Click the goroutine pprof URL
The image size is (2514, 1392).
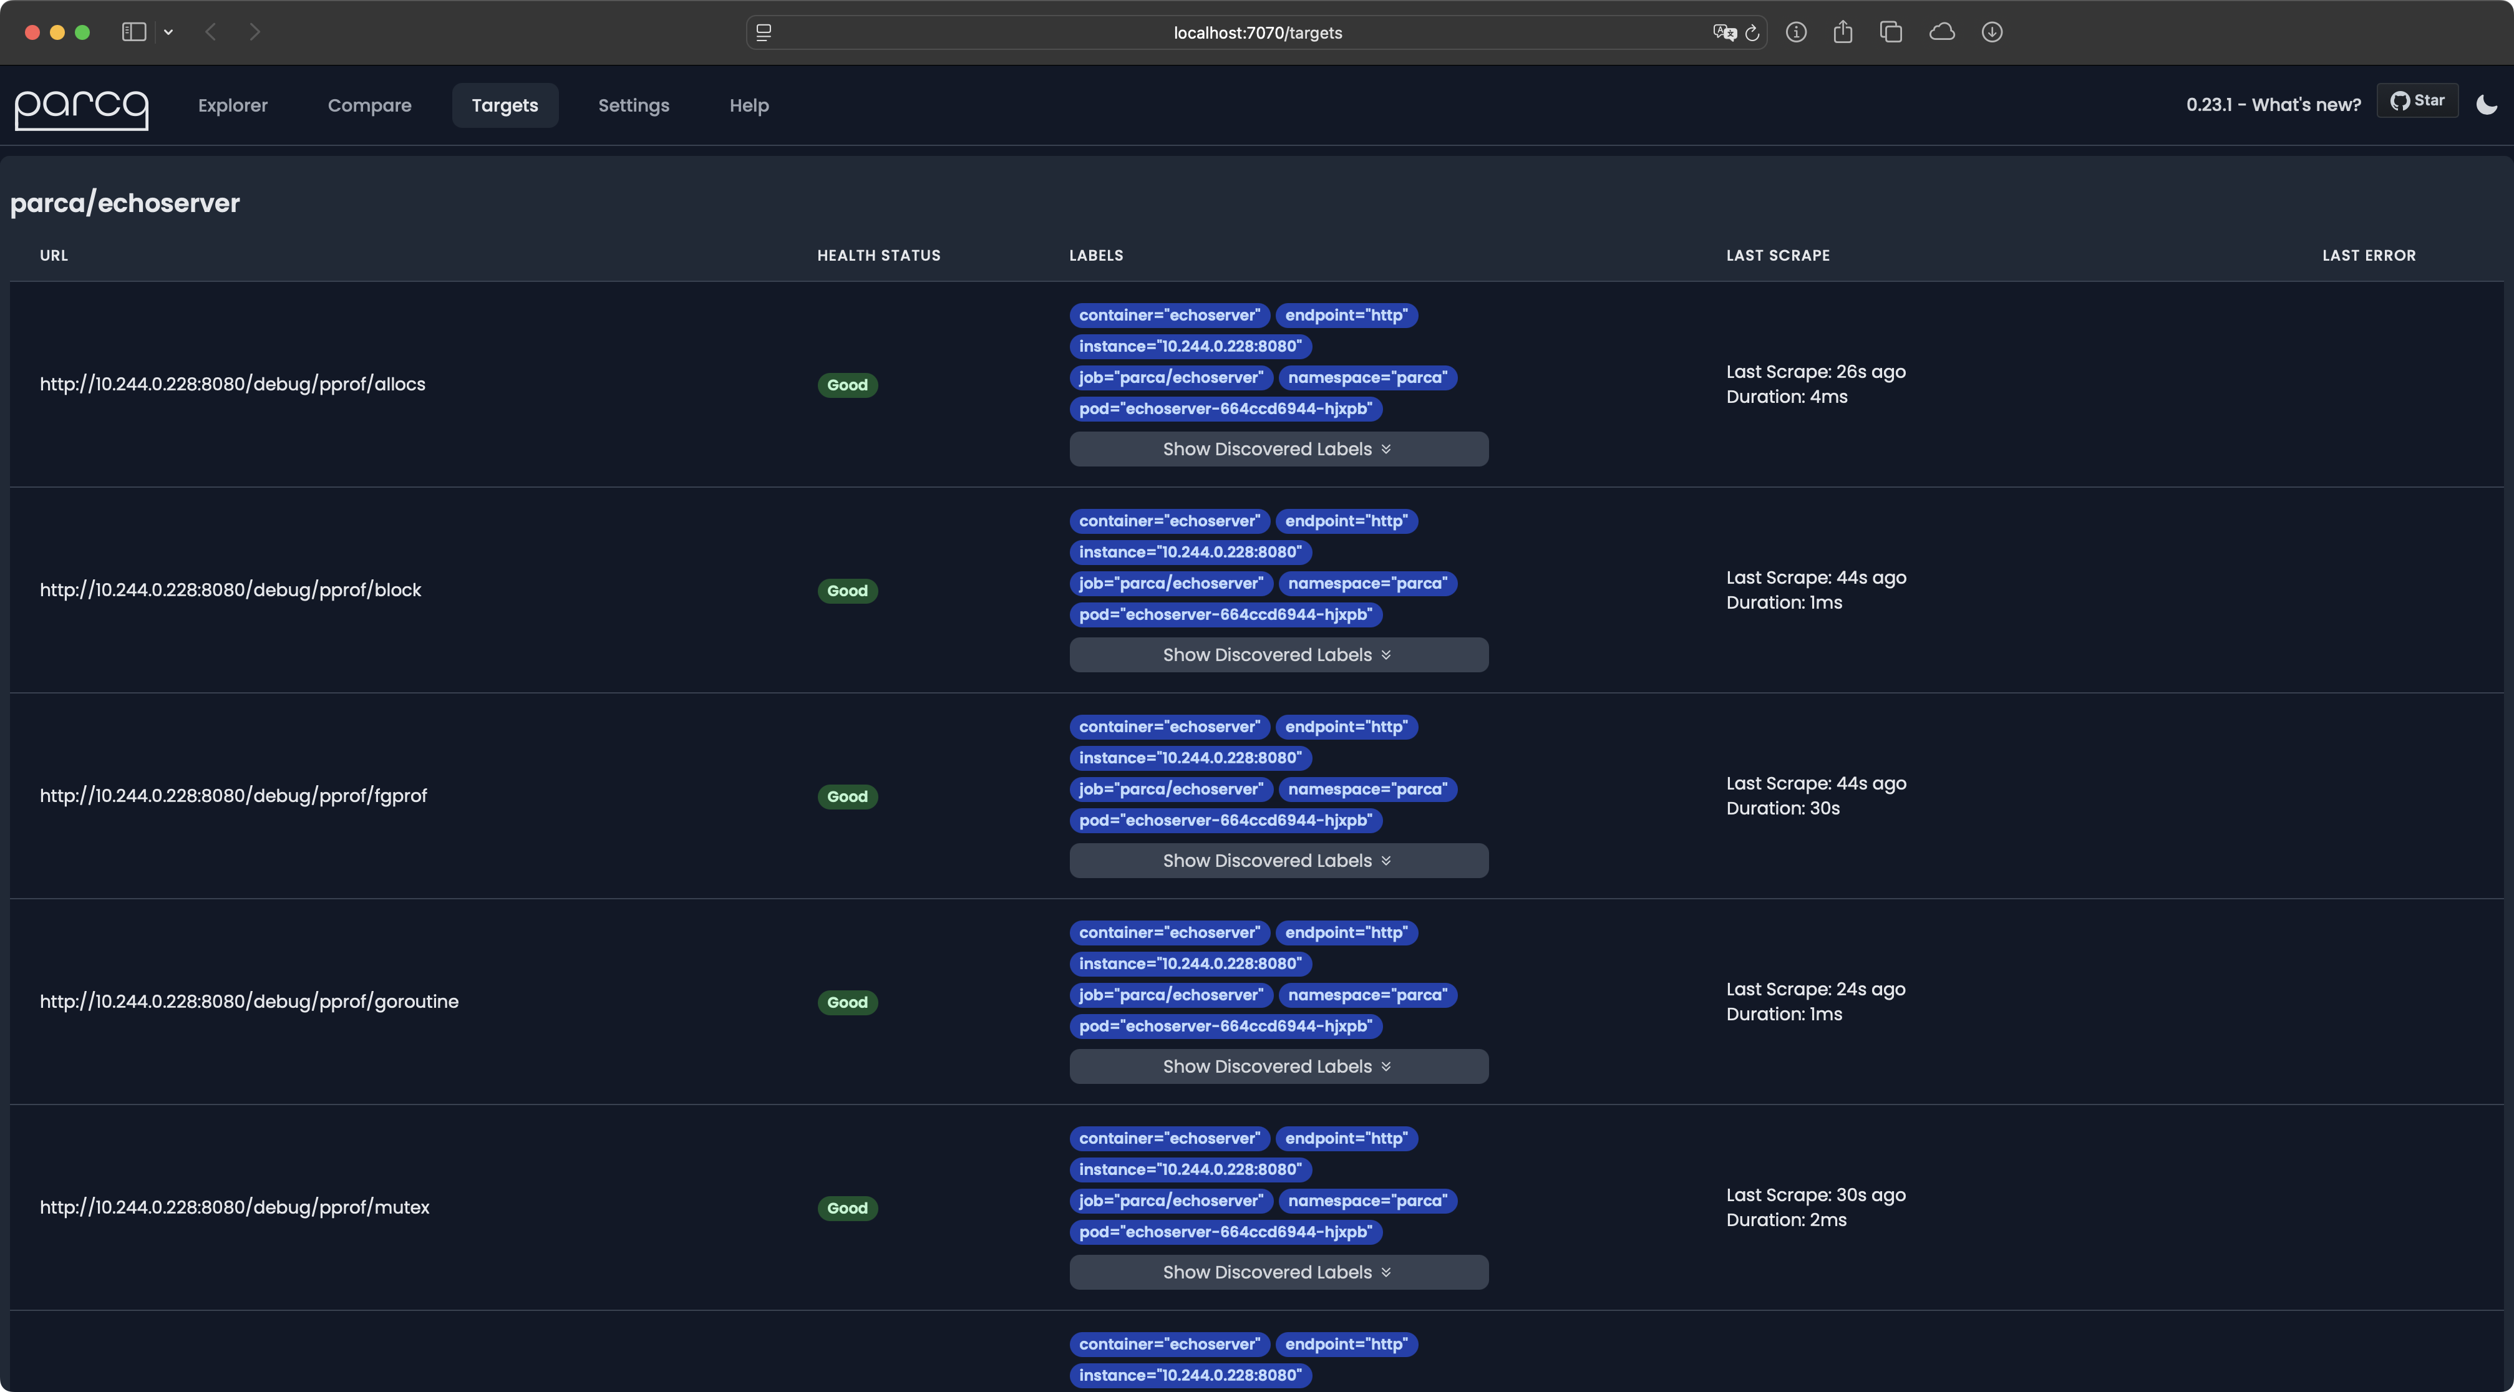pos(249,1002)
